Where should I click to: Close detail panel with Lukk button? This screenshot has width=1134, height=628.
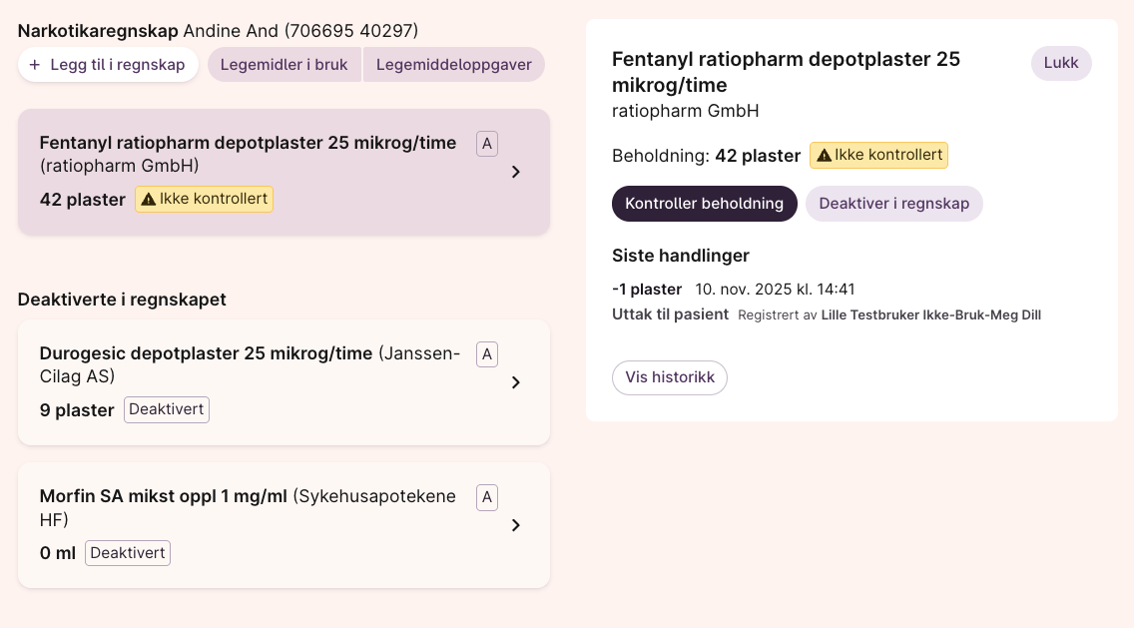click(1061, 63)
